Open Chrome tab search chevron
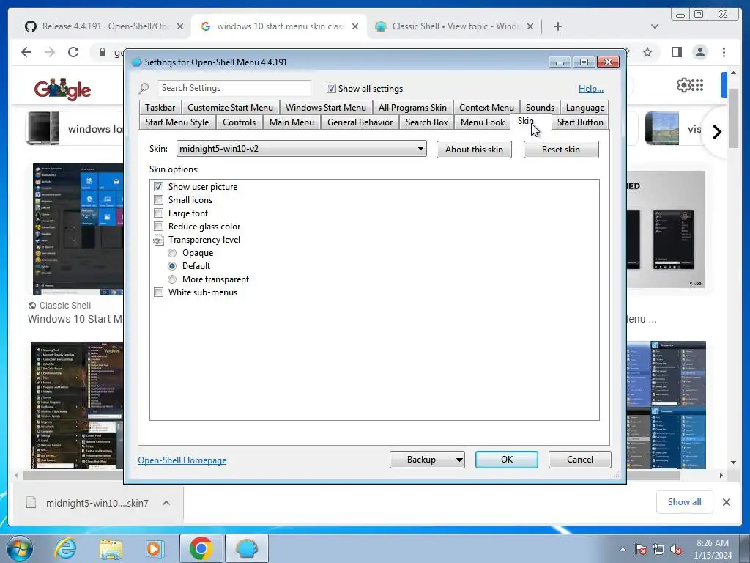 tap(654, 26)
